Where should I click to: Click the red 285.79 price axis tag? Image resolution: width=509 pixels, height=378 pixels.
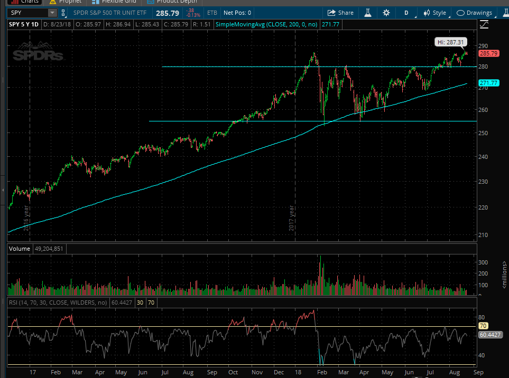[489, 53]
